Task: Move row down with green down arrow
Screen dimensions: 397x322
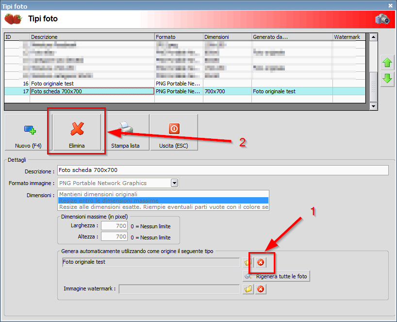Action: (x=387, y=79)
